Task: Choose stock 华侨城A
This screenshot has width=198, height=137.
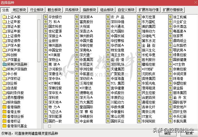Action: pos(117,45)
